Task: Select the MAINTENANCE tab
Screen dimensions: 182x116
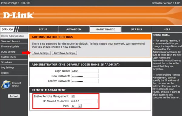Action: 105,29
